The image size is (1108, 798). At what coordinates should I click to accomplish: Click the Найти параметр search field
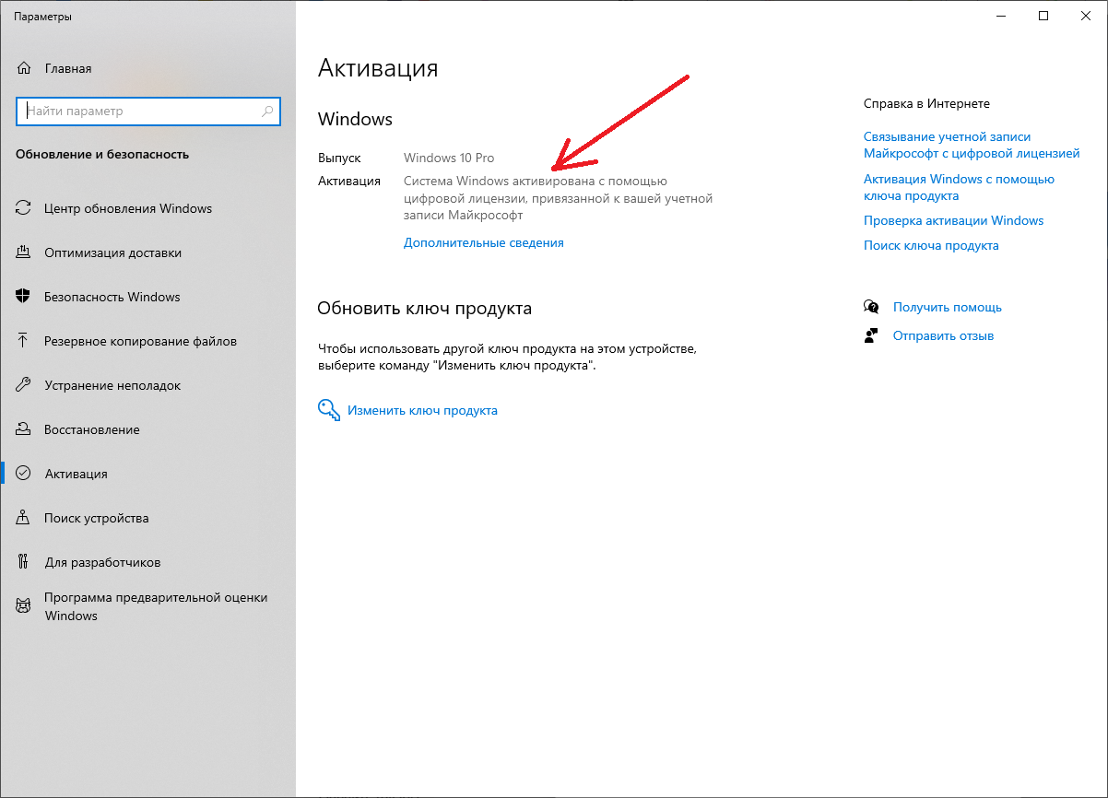pos(147,111)
